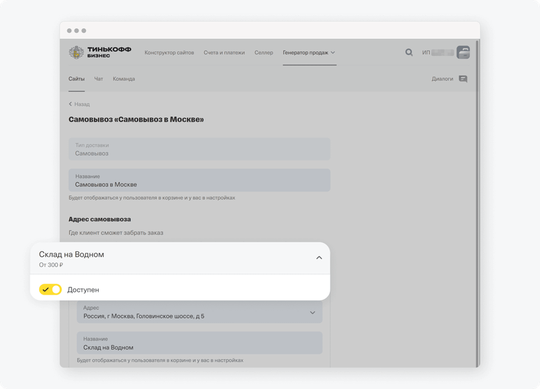This screenshot has width=540, height=389.
Task: Click the back arrow next to Назад
Action: point(70,104)
